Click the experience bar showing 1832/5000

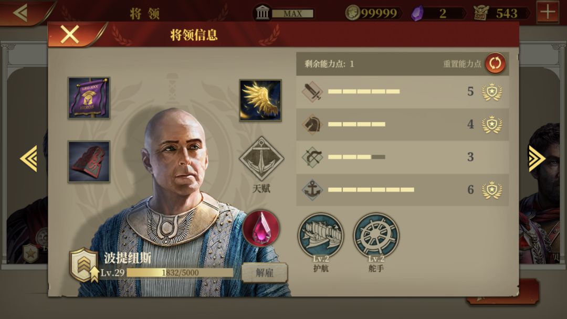(180, 272)
